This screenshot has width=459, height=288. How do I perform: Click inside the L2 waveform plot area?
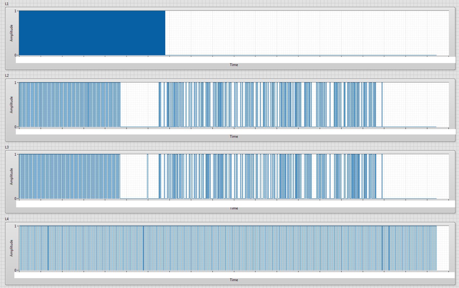[x=234, y=105]
